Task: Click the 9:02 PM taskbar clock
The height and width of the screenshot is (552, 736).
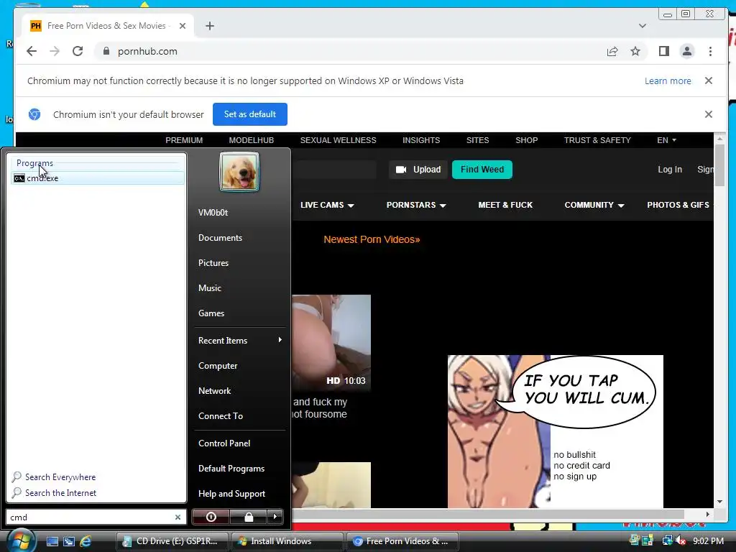Action: coord(708,540)
